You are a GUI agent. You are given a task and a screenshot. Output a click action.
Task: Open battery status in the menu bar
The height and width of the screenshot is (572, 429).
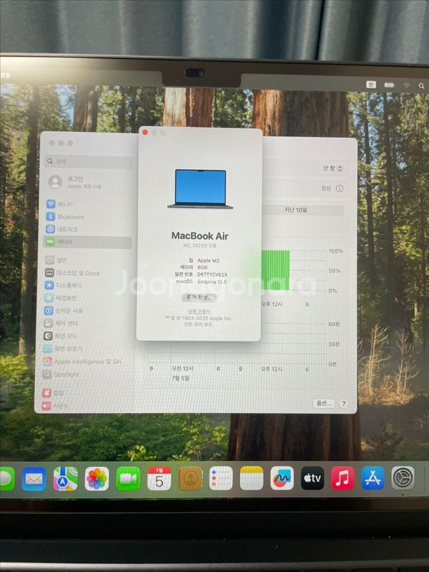[389, 85]
